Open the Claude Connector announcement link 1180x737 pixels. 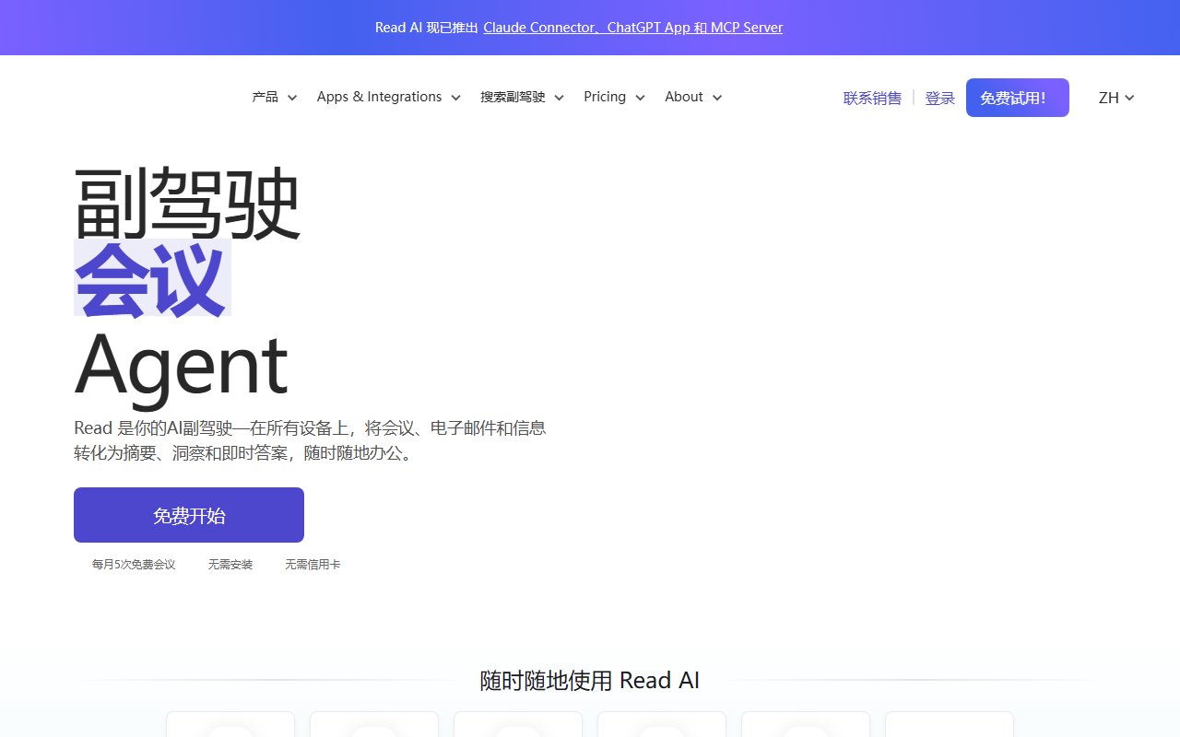tap(632, 28)
